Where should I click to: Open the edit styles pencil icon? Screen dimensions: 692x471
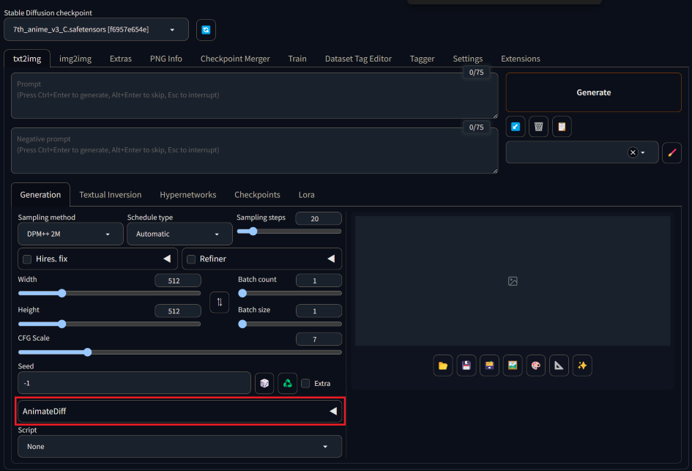pyautogui.click(x=671, y=152)
